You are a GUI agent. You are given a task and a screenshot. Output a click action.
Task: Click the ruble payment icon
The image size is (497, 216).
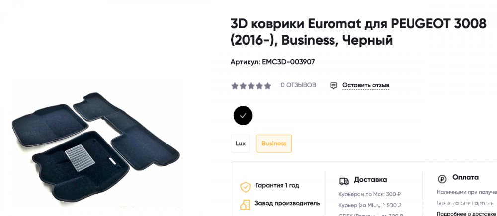[442, 179]
